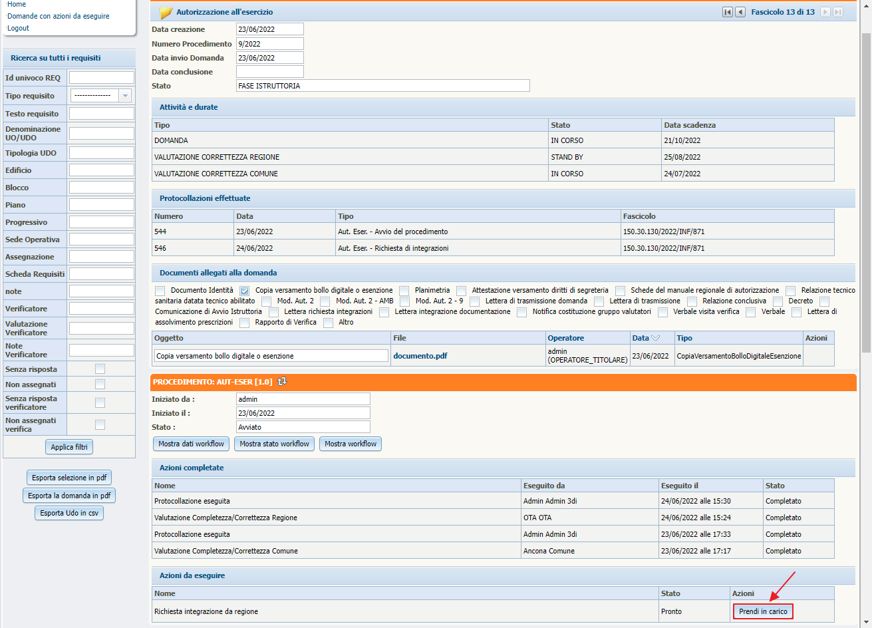
Task: Go to the first fascicolo
Action: point(728,12)
